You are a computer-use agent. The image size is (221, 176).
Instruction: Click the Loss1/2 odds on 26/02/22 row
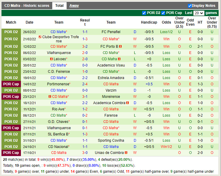coord(166,32)
